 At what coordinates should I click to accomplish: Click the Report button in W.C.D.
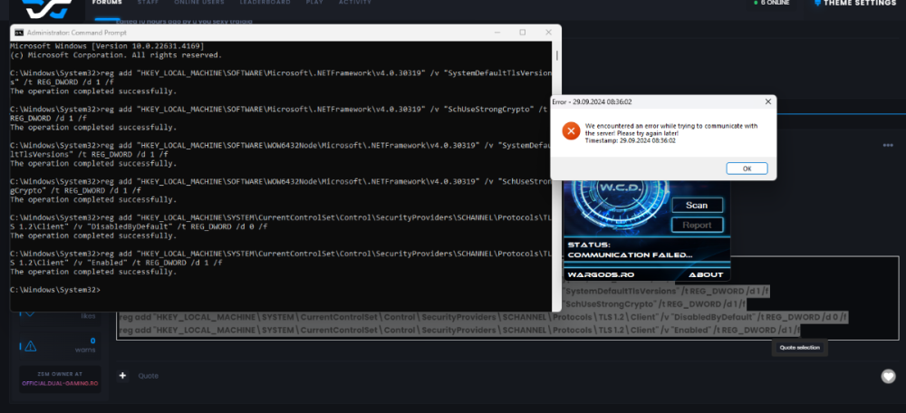coord(697,225)
